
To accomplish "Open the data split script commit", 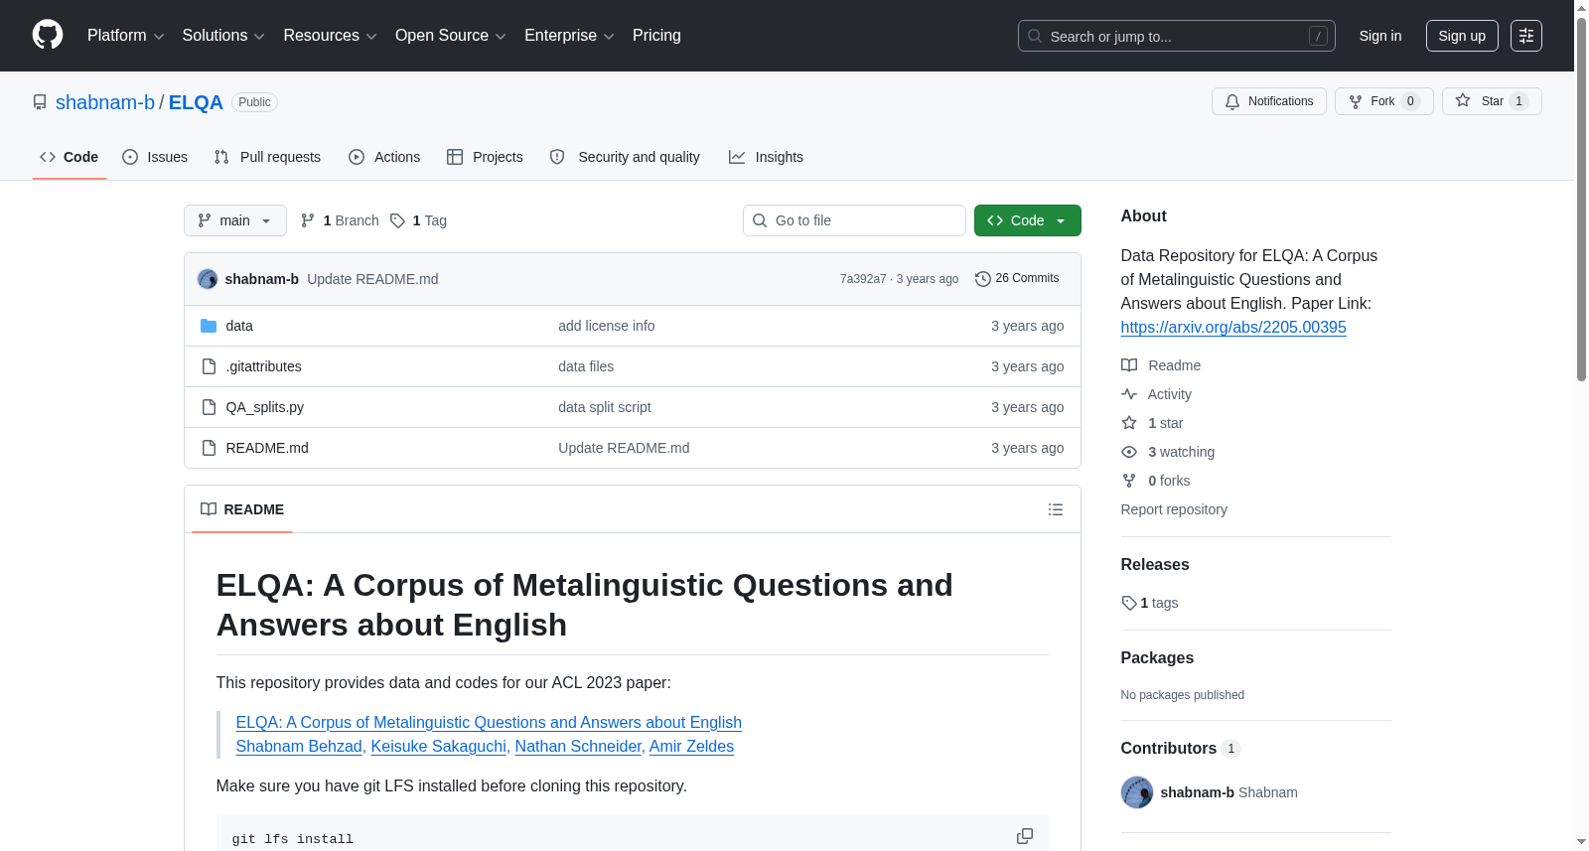I will (x=605, y=407).
